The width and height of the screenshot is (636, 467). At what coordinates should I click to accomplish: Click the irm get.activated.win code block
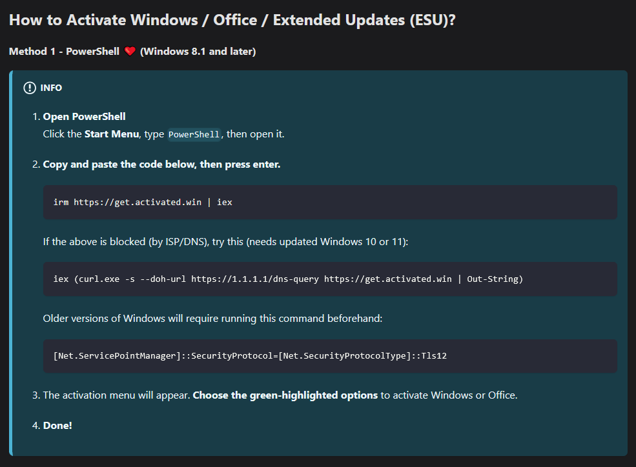[x=329, y=203]
